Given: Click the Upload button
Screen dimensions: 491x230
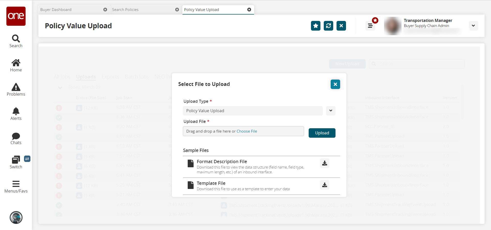Looking at the screenshot, I should (x=322, y=133).
